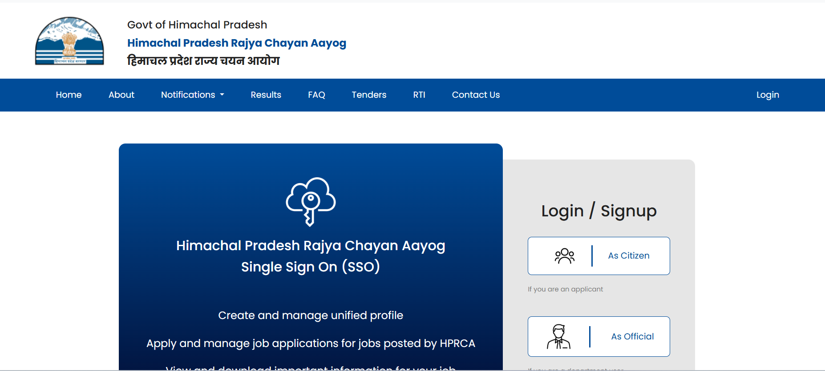Click 'Apply and manage job applications' text
The width and height of the screenshot is (825, 371).
(311, 343)
